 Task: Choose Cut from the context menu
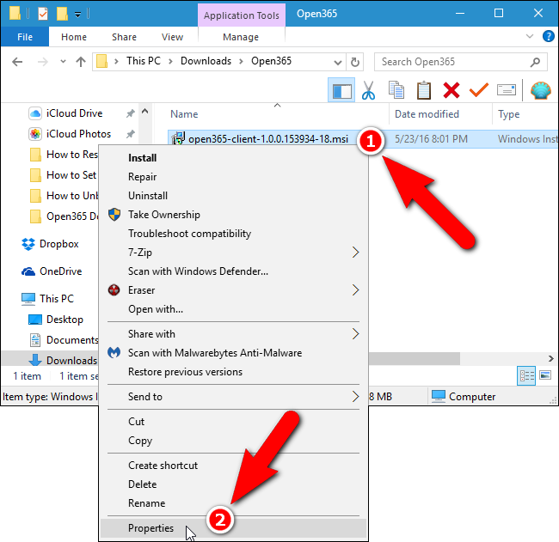(x=233, y=422)
